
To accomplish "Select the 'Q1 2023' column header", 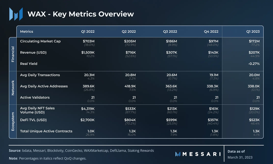I will coord(253,32).
